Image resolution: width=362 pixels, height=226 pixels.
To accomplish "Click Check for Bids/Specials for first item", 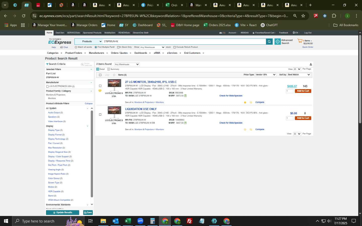I will (x=231, y=96).
